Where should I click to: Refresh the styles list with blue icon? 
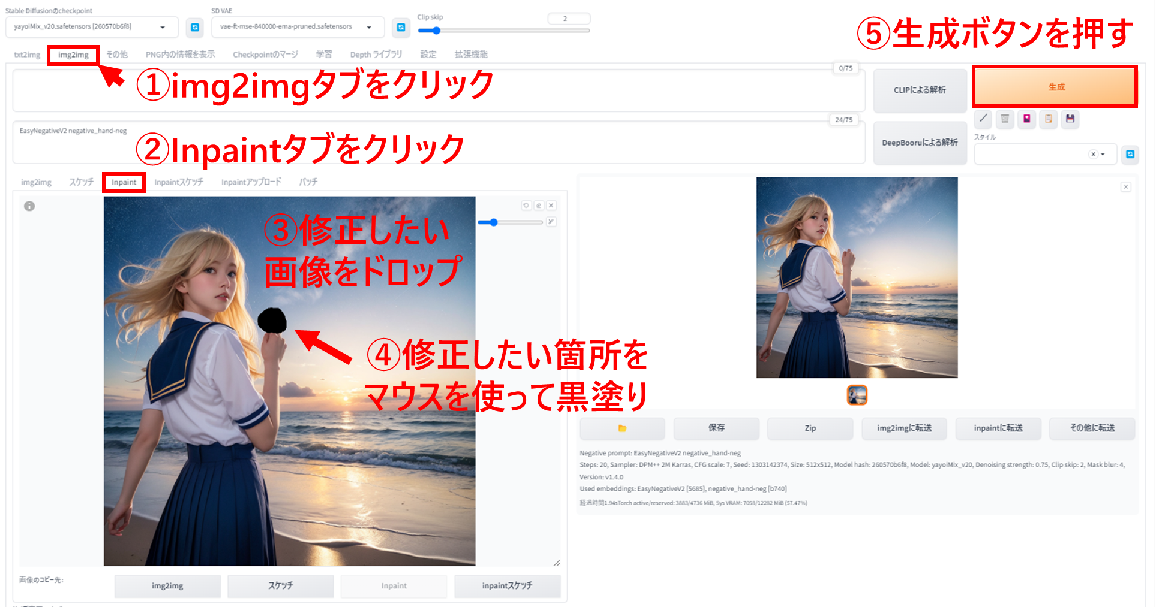pos(1130,154)
